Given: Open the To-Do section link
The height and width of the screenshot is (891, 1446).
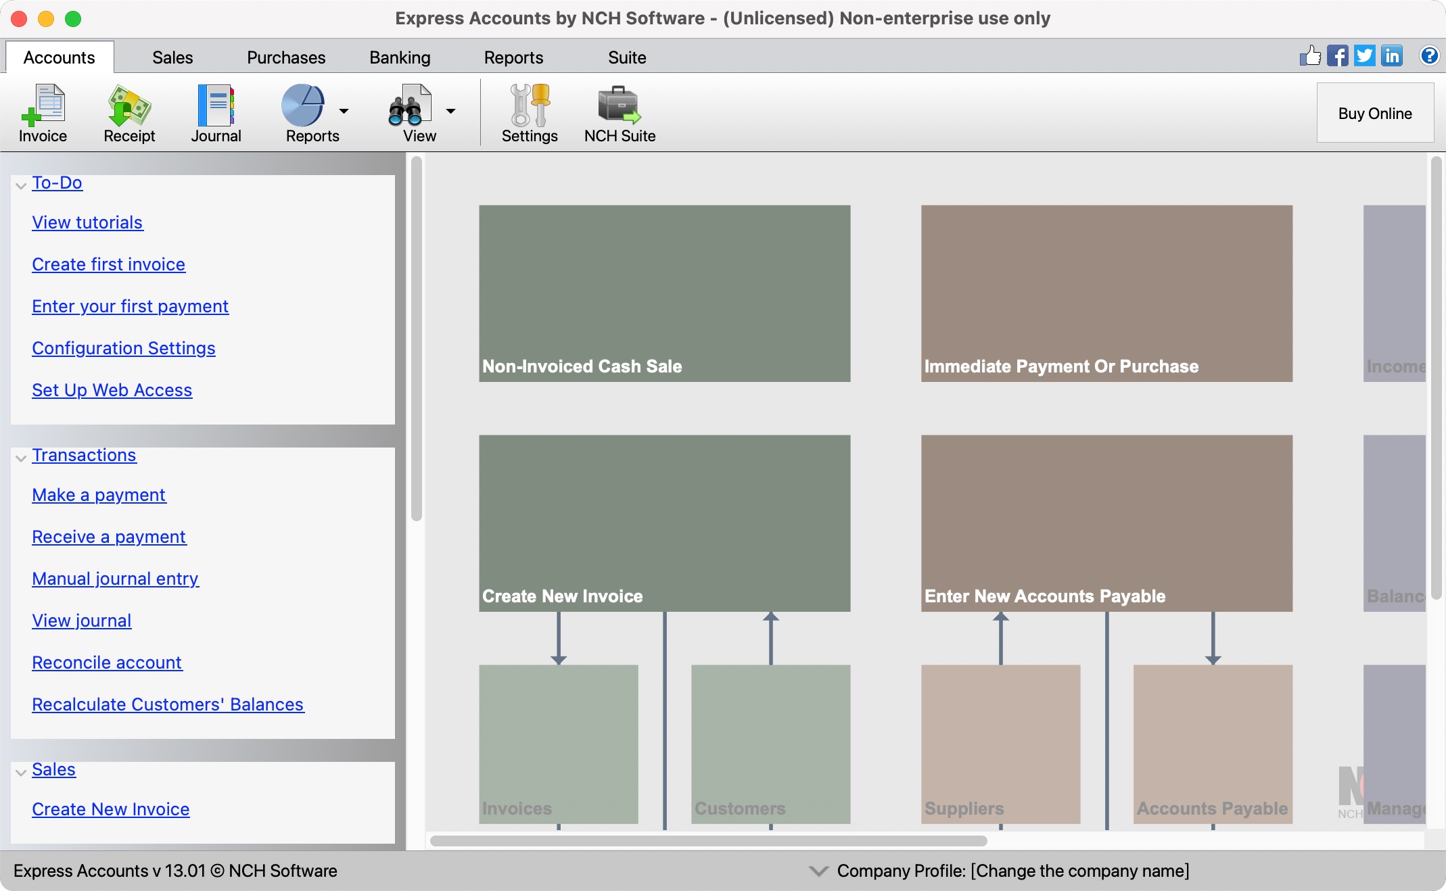Looking at the screenshot, I should coord(57,183).
